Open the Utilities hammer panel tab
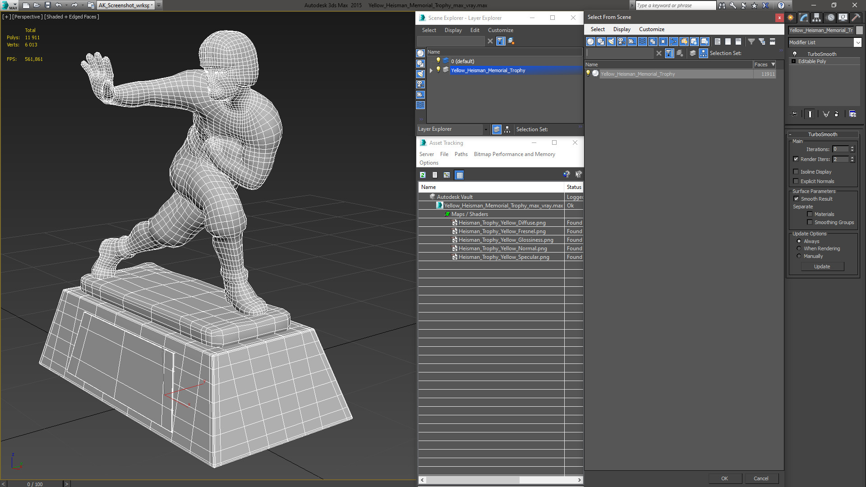Viewport: 866px width, 487px height. pos(856,18)
